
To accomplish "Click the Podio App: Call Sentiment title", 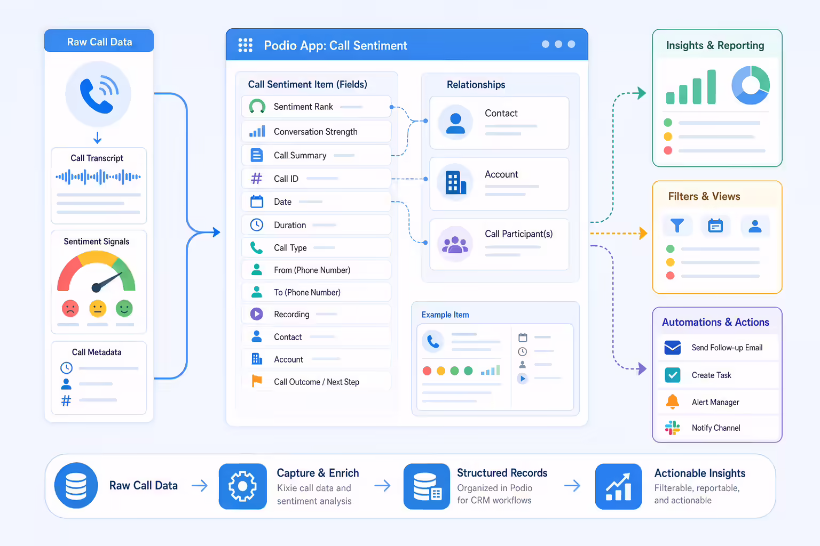I will pyautogui.click(x=335, y=45).
